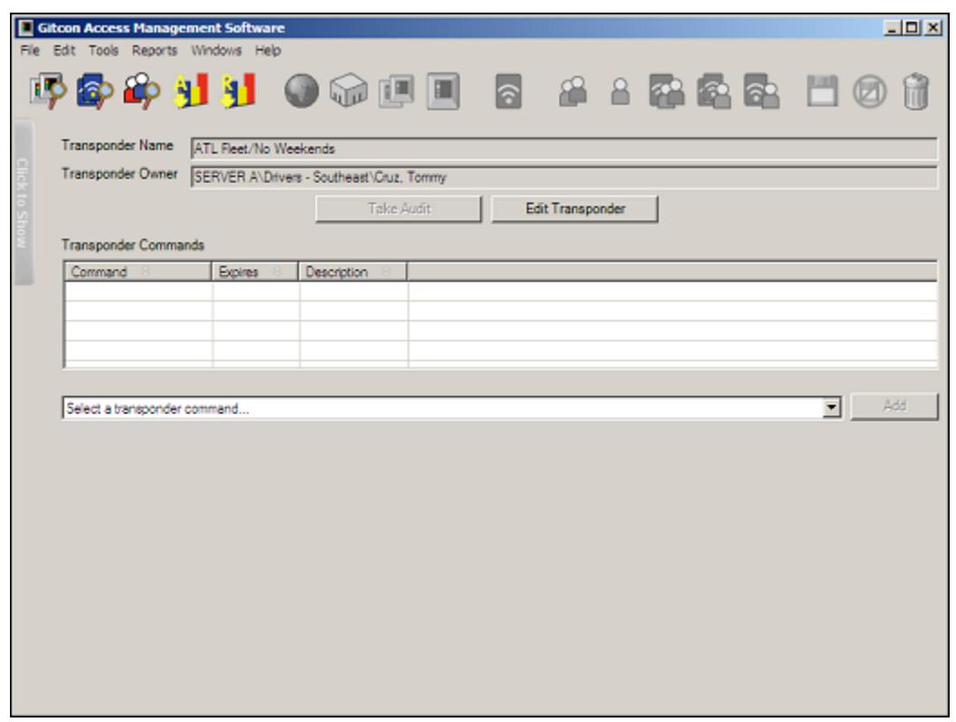Click the transponder search magnifier icon
Screen dimensions: 956x722
[95, 91]
